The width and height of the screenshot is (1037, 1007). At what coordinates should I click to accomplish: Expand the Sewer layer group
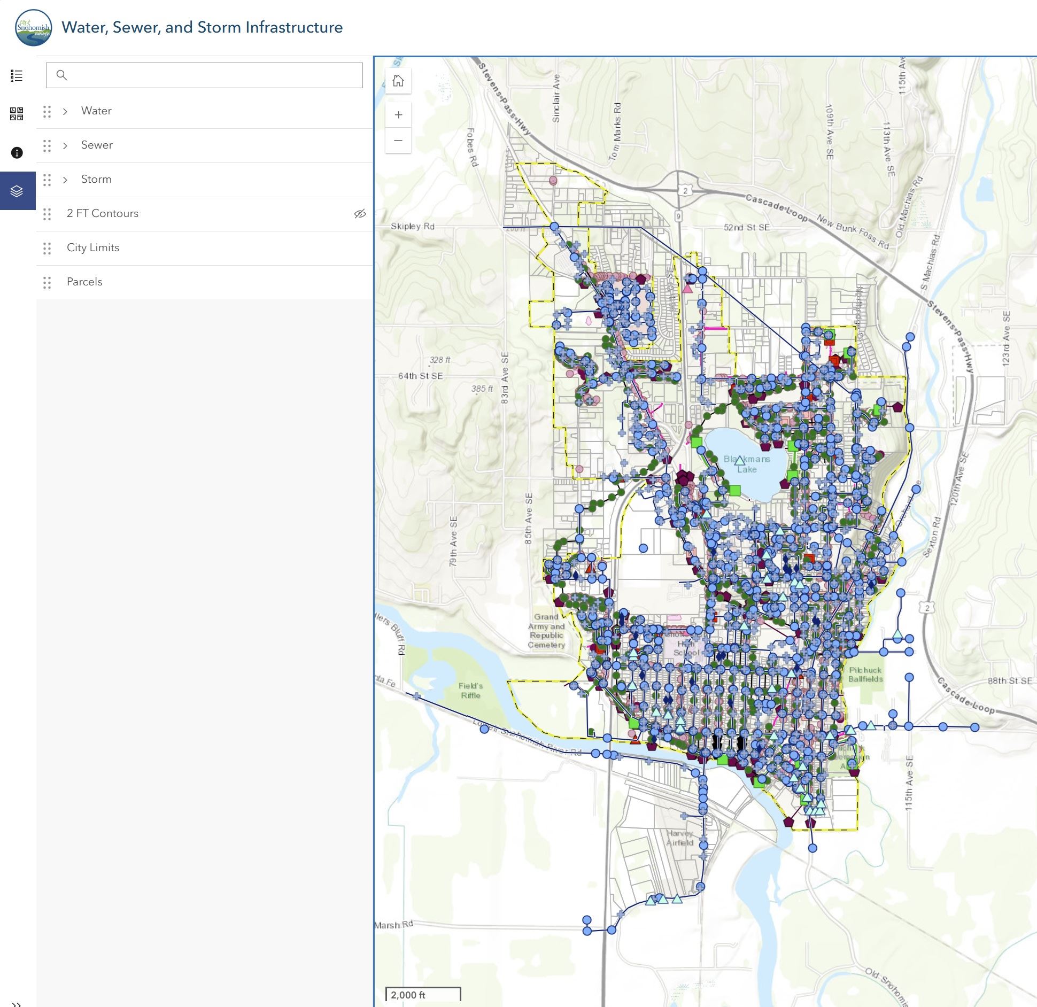click(x=65, y=145)
